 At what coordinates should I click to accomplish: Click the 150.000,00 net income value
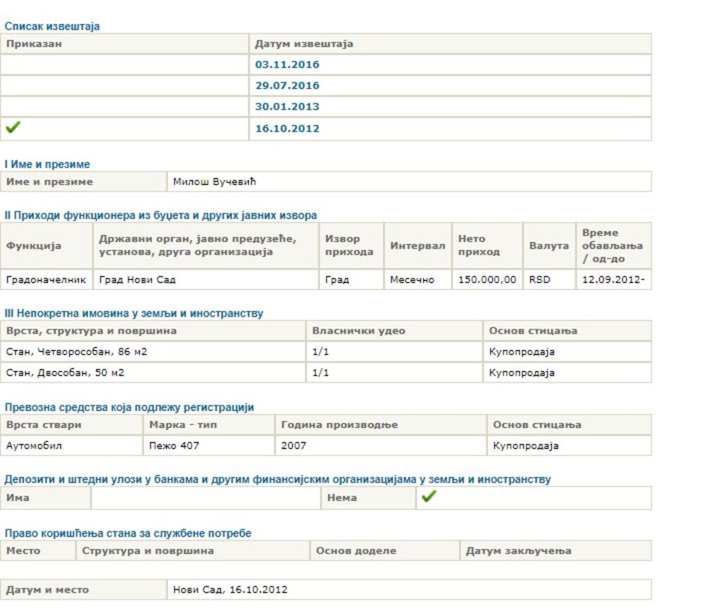tap(486, 279)
